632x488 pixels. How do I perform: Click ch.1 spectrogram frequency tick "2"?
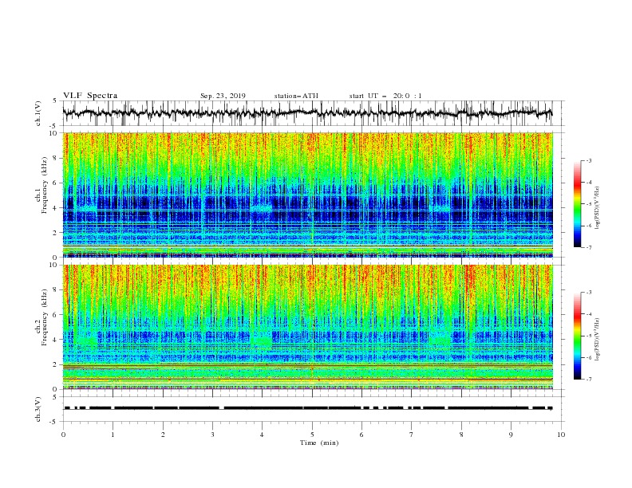click(x=55, y=233)
